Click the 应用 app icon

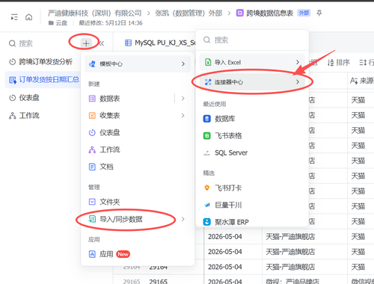(x=92, y=254)
